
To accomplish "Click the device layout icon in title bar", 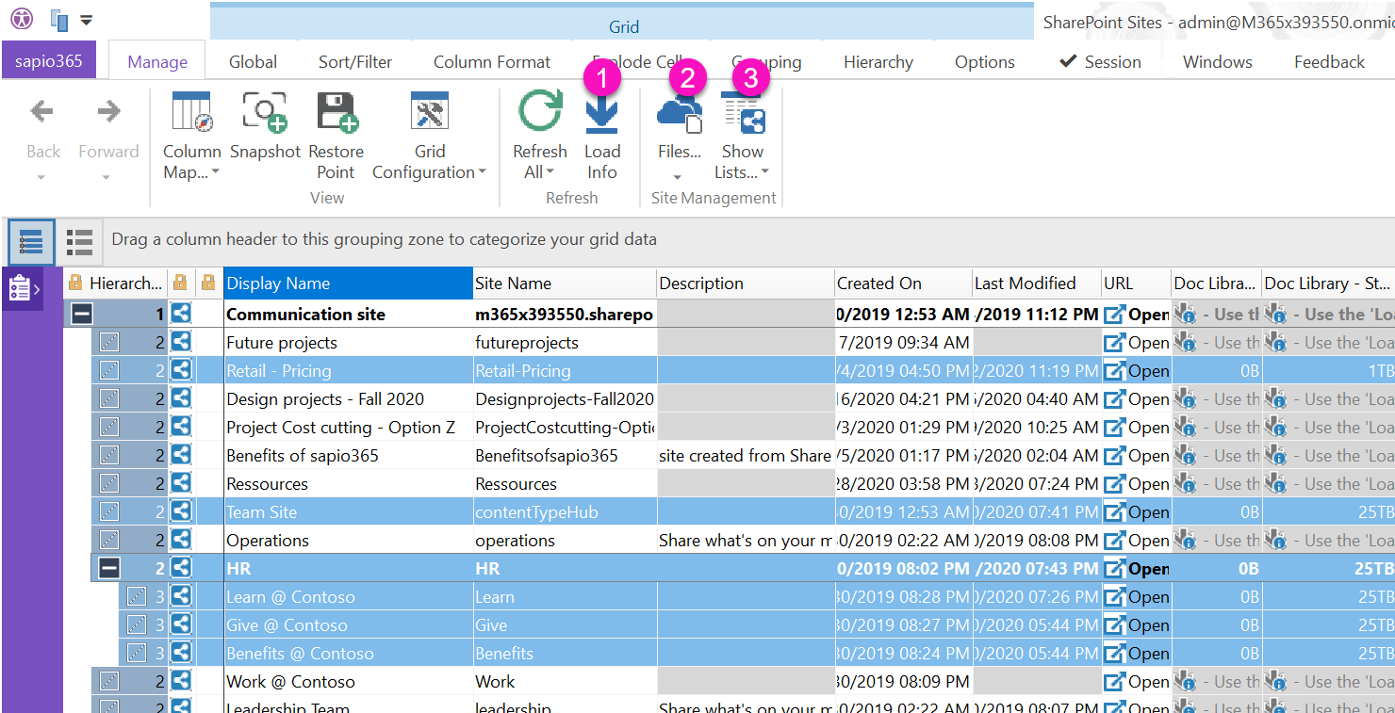I will click(59, 20).
